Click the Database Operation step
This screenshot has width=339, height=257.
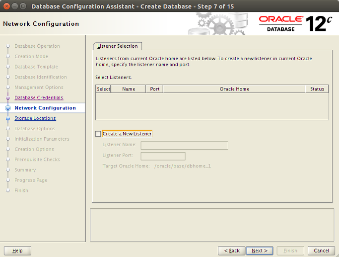point(37,46)
